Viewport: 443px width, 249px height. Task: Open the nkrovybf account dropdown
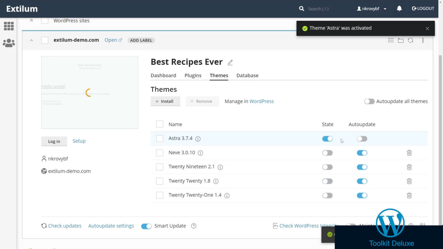coord(372,9)
